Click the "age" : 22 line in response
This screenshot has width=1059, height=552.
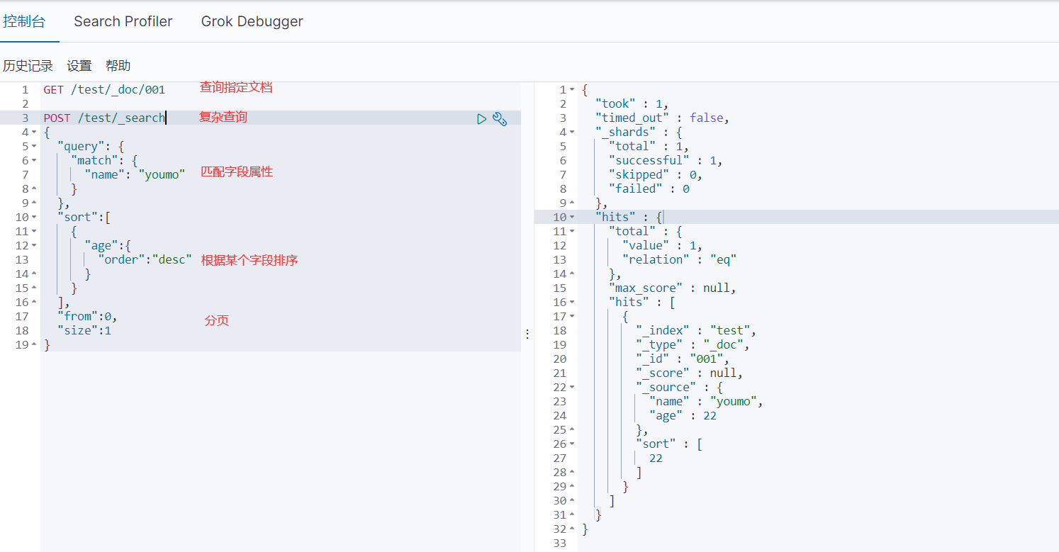pyautogui.click(x=683, y=416)
